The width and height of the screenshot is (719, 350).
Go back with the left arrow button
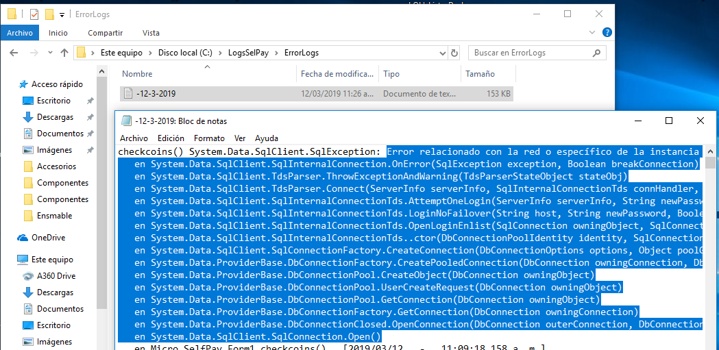tap(14, 53)
